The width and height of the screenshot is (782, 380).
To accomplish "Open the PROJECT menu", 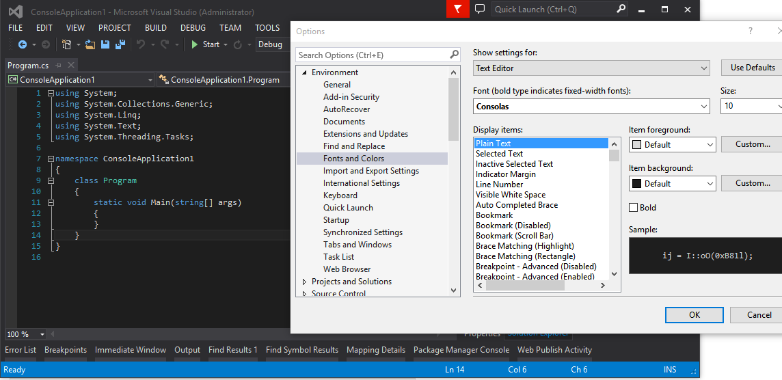I will click(115, 28).
